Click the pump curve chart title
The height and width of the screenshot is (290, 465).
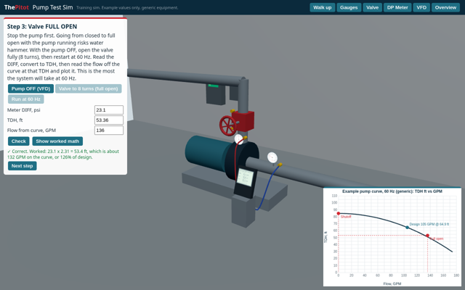pos(392,191)
